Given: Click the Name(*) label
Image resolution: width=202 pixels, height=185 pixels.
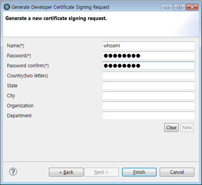Looking at the screenshot, I should click(x=15, y=46).
